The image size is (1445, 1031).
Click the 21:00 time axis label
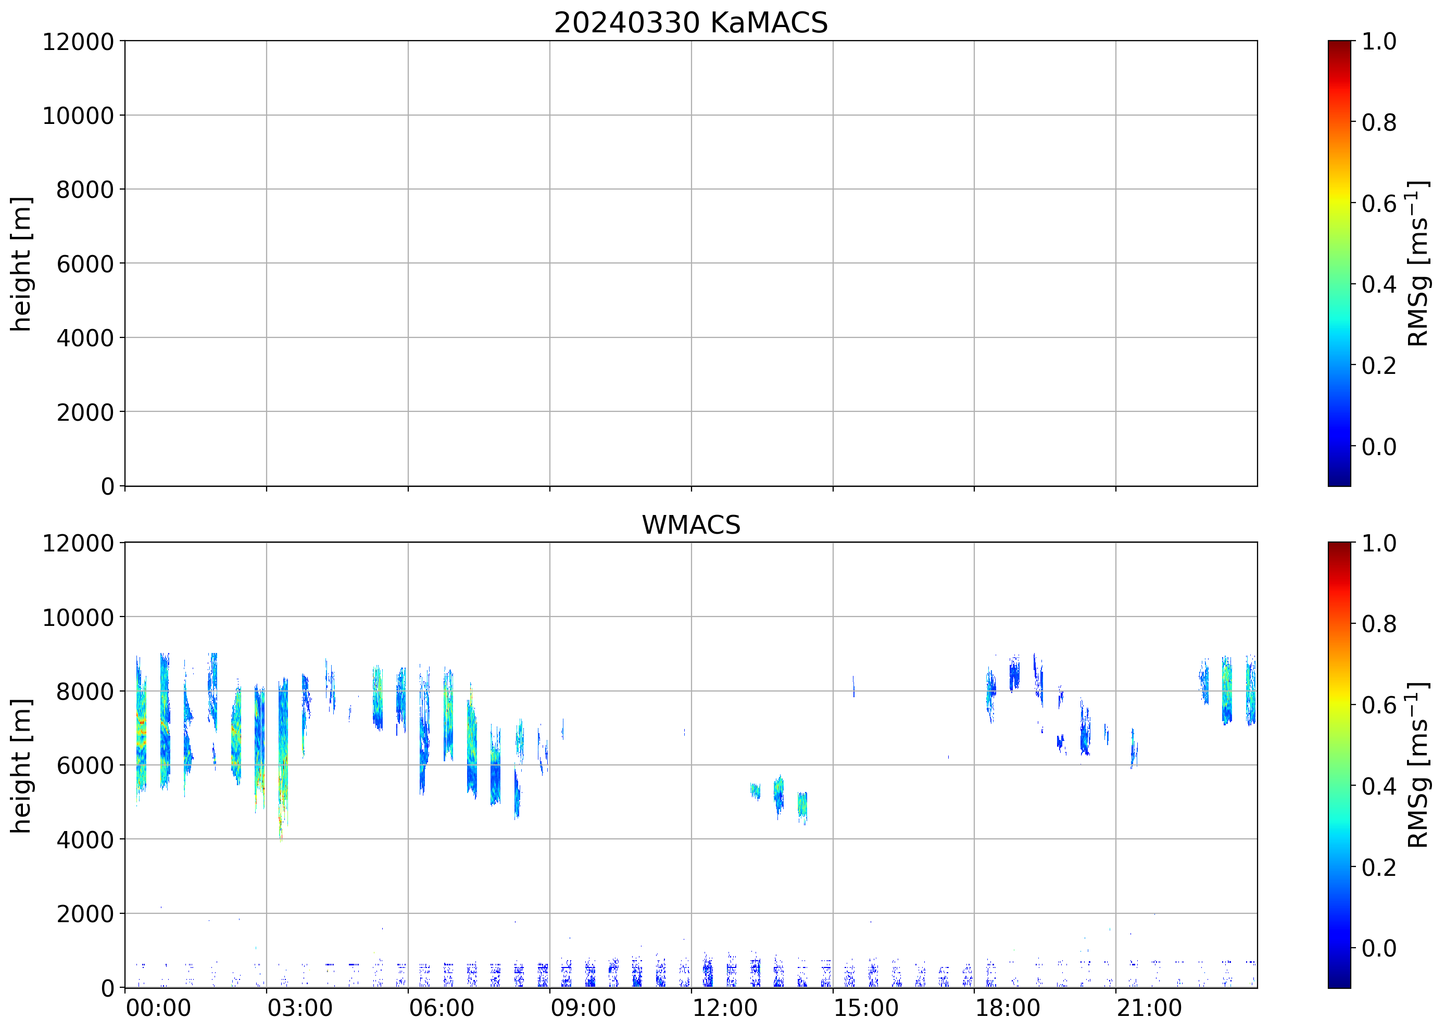point(1149,1008)
